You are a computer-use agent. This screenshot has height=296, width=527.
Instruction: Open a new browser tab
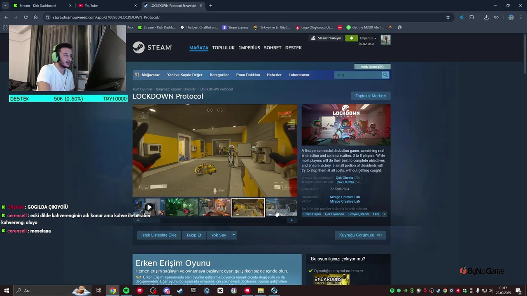[211, 6]
